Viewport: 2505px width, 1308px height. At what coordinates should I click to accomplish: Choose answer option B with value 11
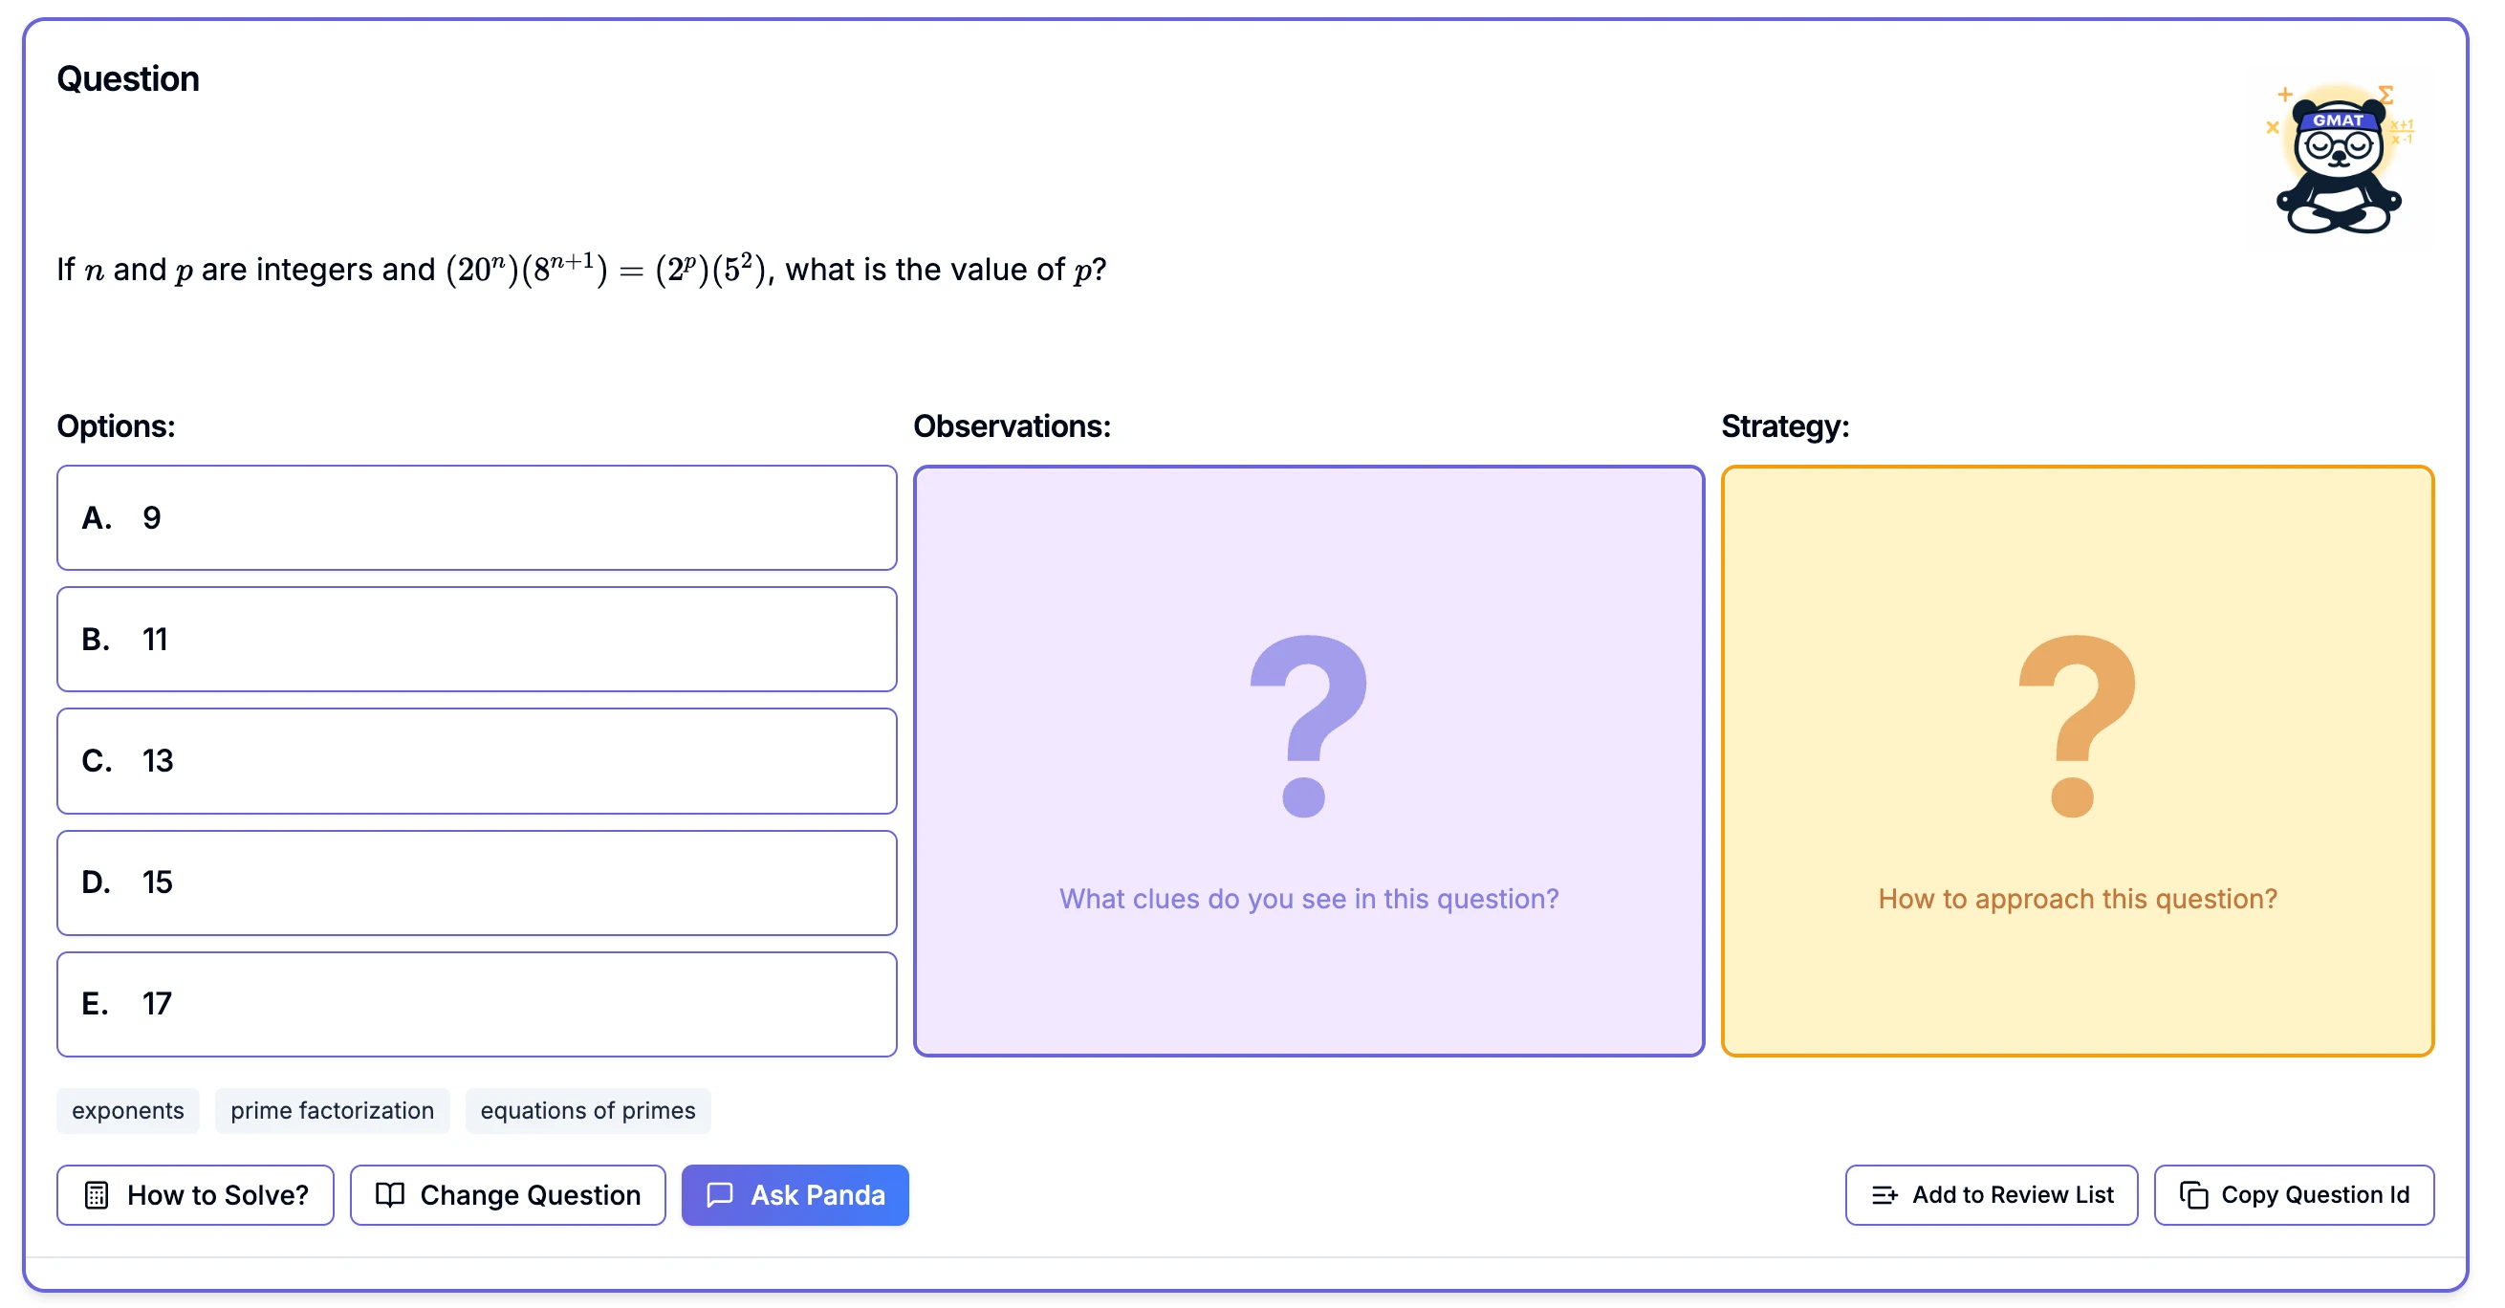475,639
